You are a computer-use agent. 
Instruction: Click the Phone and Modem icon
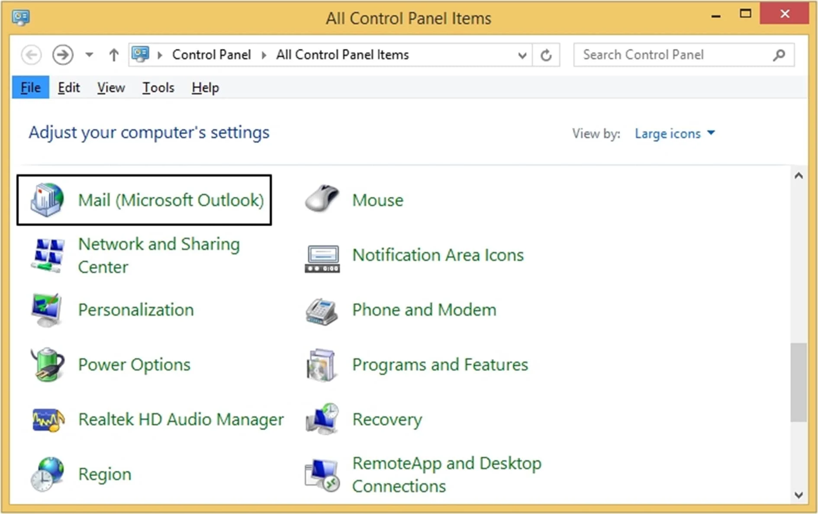[322, 312]
